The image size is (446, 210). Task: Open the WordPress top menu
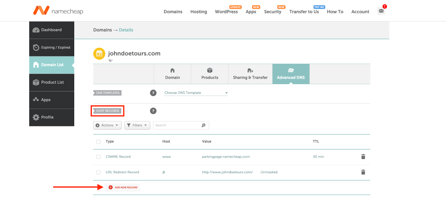[x=226, y=12]
